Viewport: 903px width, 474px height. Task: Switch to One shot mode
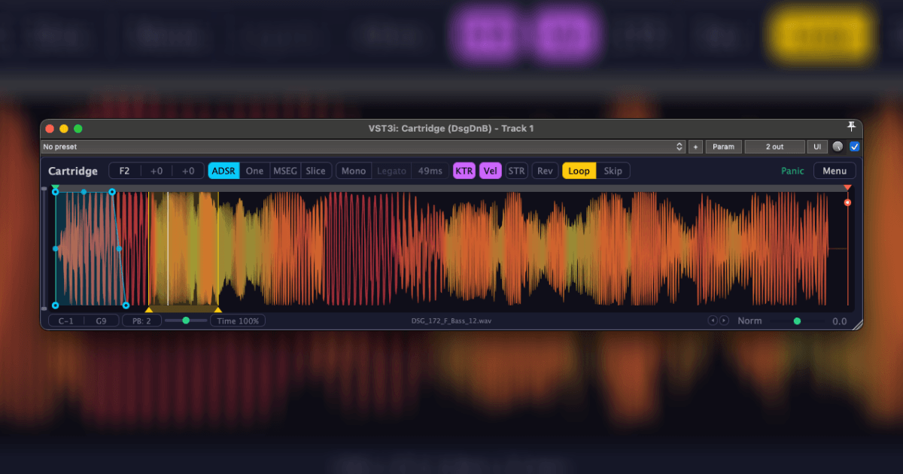[255, 171]
